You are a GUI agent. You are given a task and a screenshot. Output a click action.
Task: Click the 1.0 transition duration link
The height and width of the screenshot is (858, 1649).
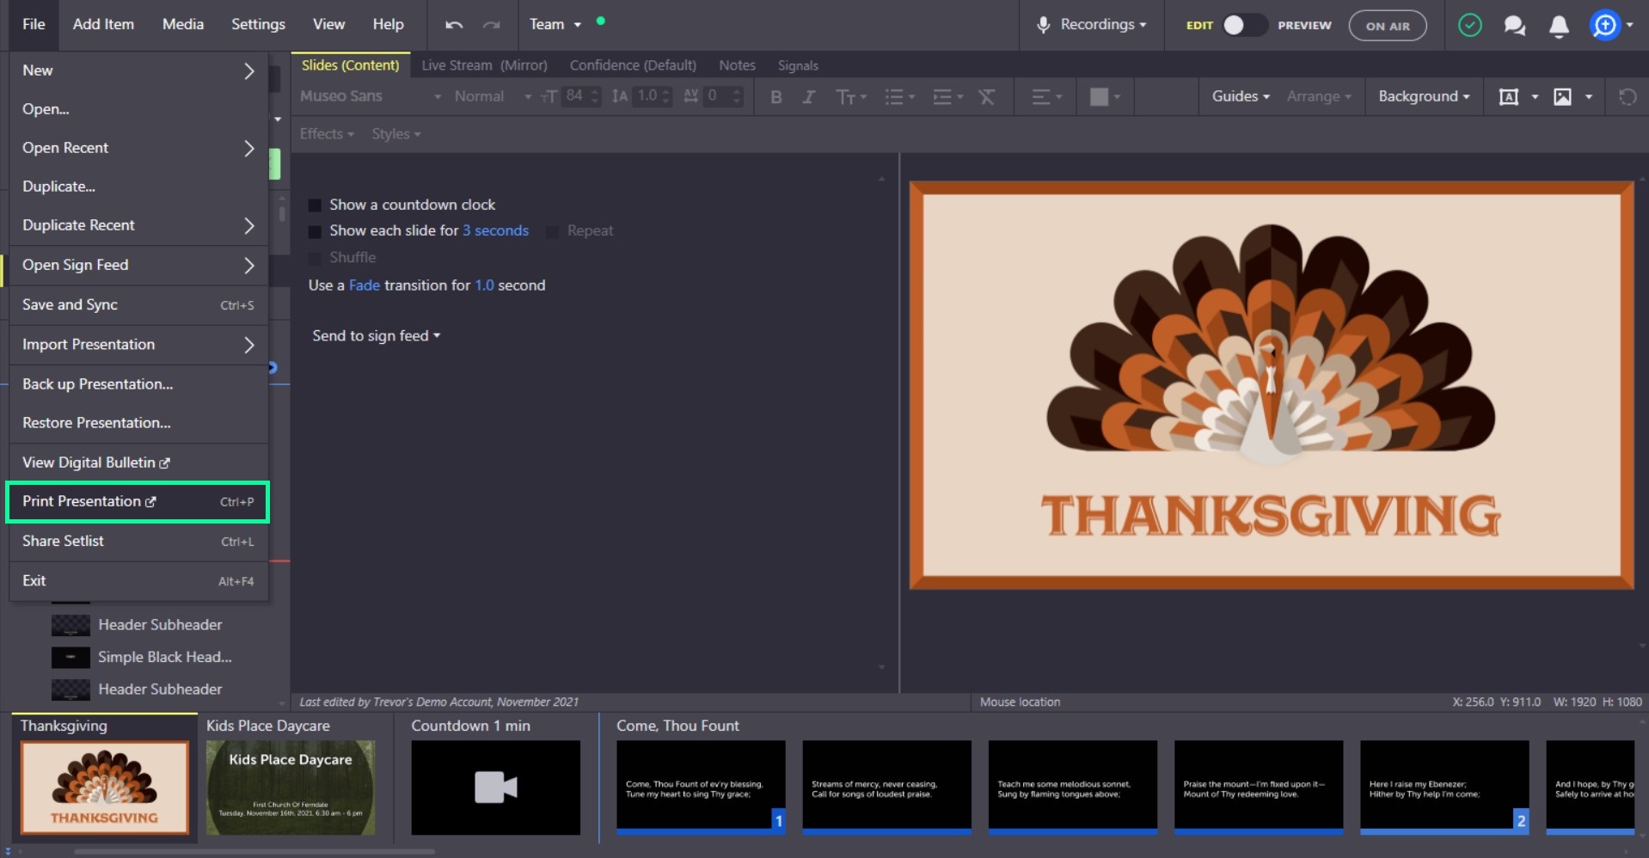(484, 285)
